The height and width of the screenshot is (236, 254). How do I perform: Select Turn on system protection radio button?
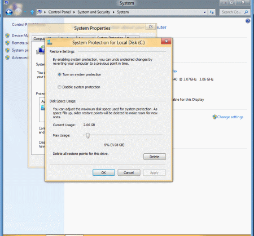point(59,74)
